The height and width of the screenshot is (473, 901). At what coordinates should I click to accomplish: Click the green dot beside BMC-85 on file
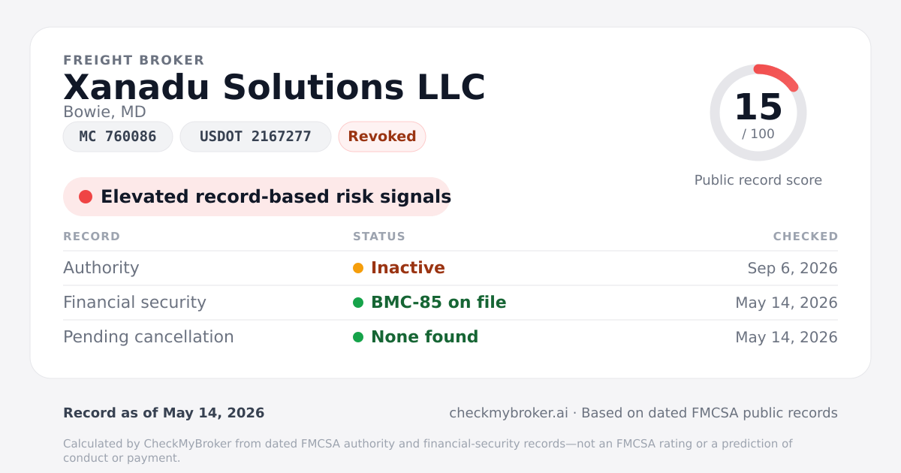point(358,303)
